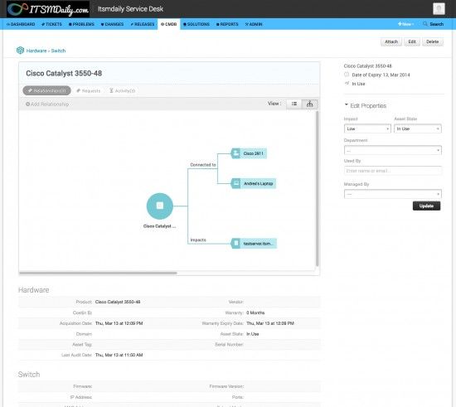This screenshot has width=456, height=407.
Task: Go to the Changes section
Action: (112, 24)
